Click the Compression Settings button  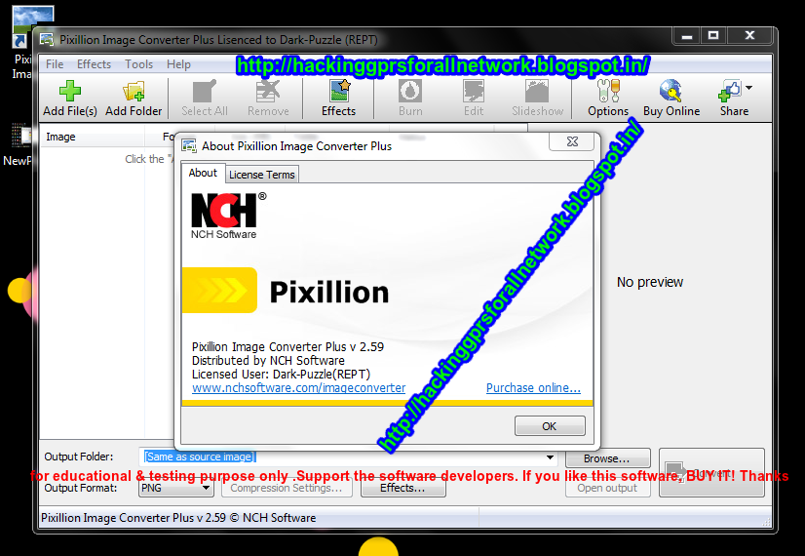coord(287,488)
